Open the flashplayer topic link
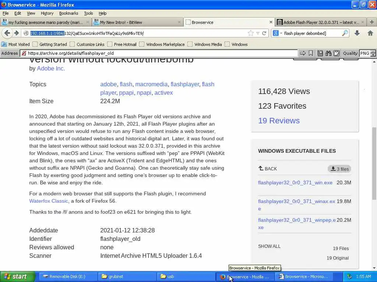377x282 pixels. click(185, 84)
